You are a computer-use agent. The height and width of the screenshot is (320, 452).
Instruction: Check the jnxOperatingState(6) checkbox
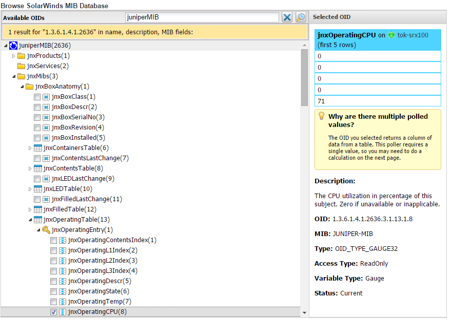pos(53,291)
